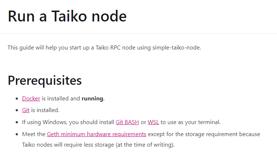Click the bullet point beside Git
The width and height of the screenshot is (277, 159).
[16, 110]
